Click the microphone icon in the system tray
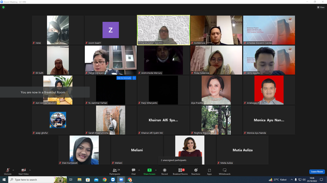The image size is (327, 183). (x=295, y=179)
